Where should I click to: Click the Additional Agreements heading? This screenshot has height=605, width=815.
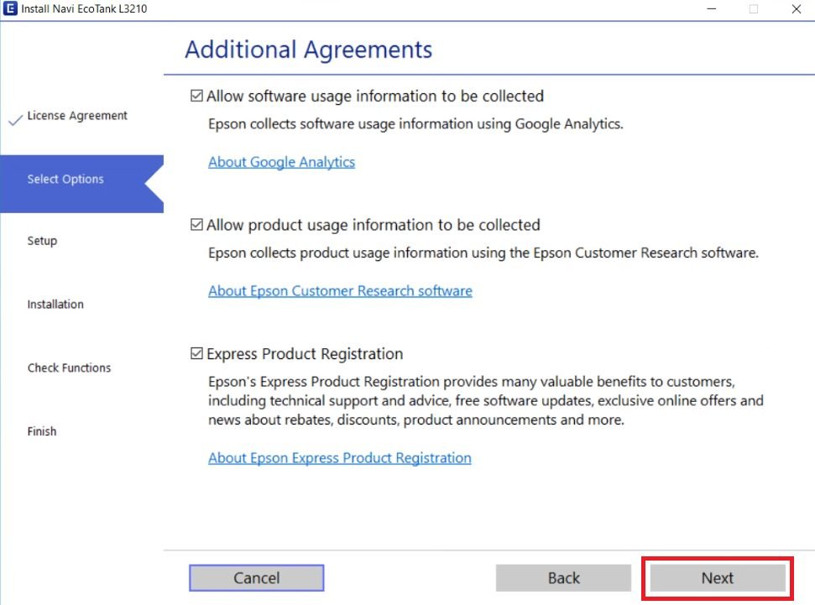coord(308,50)
